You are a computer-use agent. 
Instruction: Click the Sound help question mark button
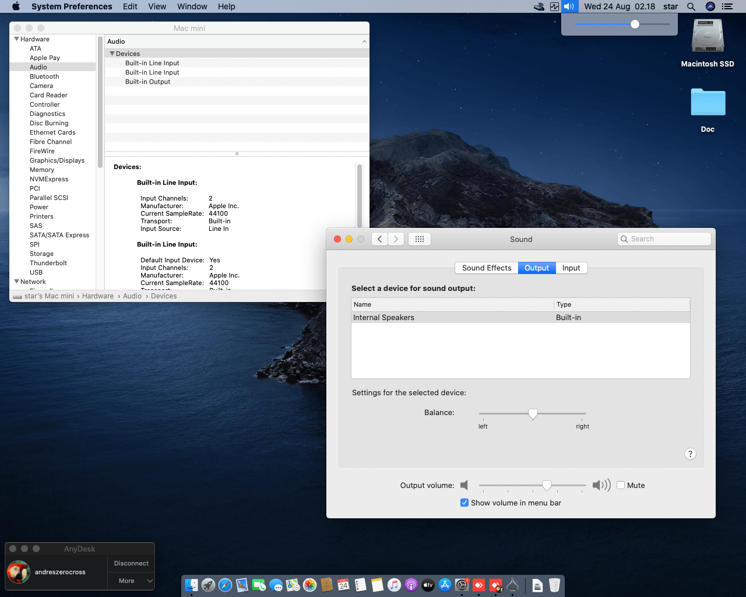coord(690,454)
